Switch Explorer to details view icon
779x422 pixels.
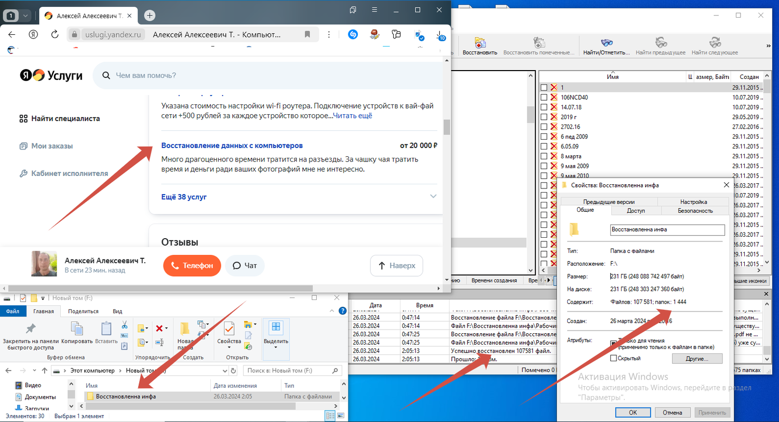(330, 415)
